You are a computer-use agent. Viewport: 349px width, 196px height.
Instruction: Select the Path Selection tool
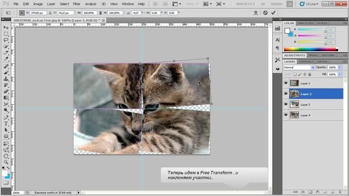[x=6, y=130]
